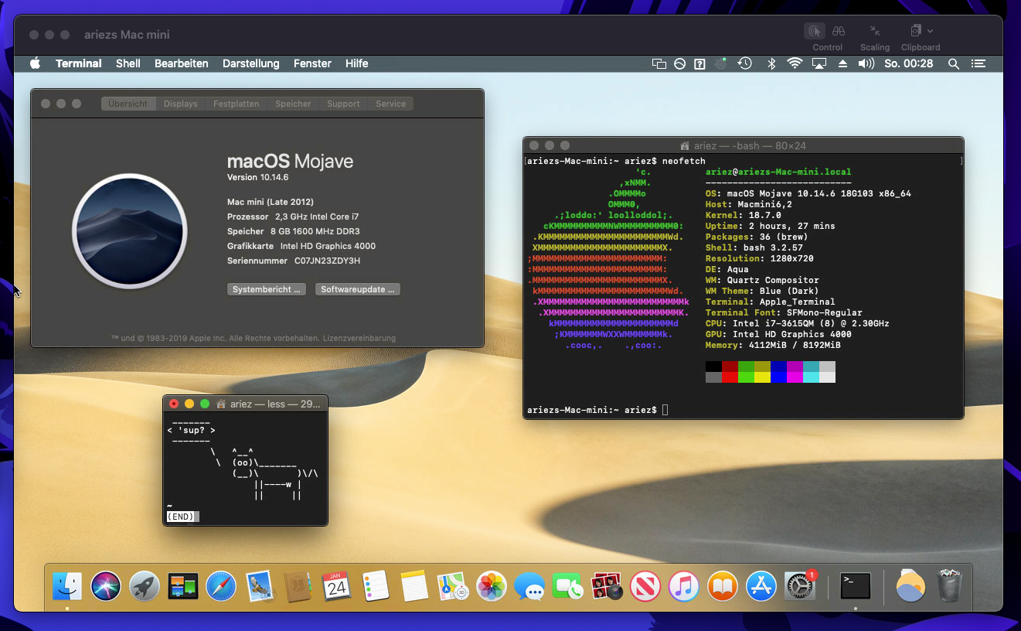Switch to the Service tab

click(x=391, y=104)
